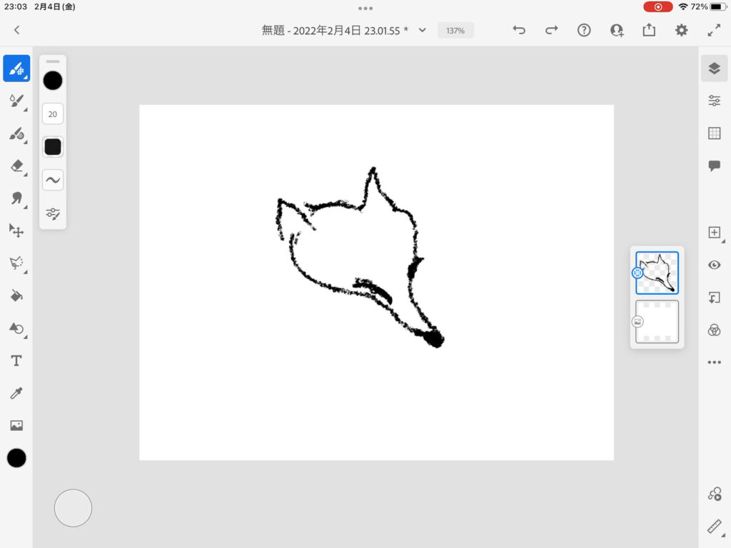Choose the Eyedropper tool
Screen dimensions: 731x548
click(16, 393)
